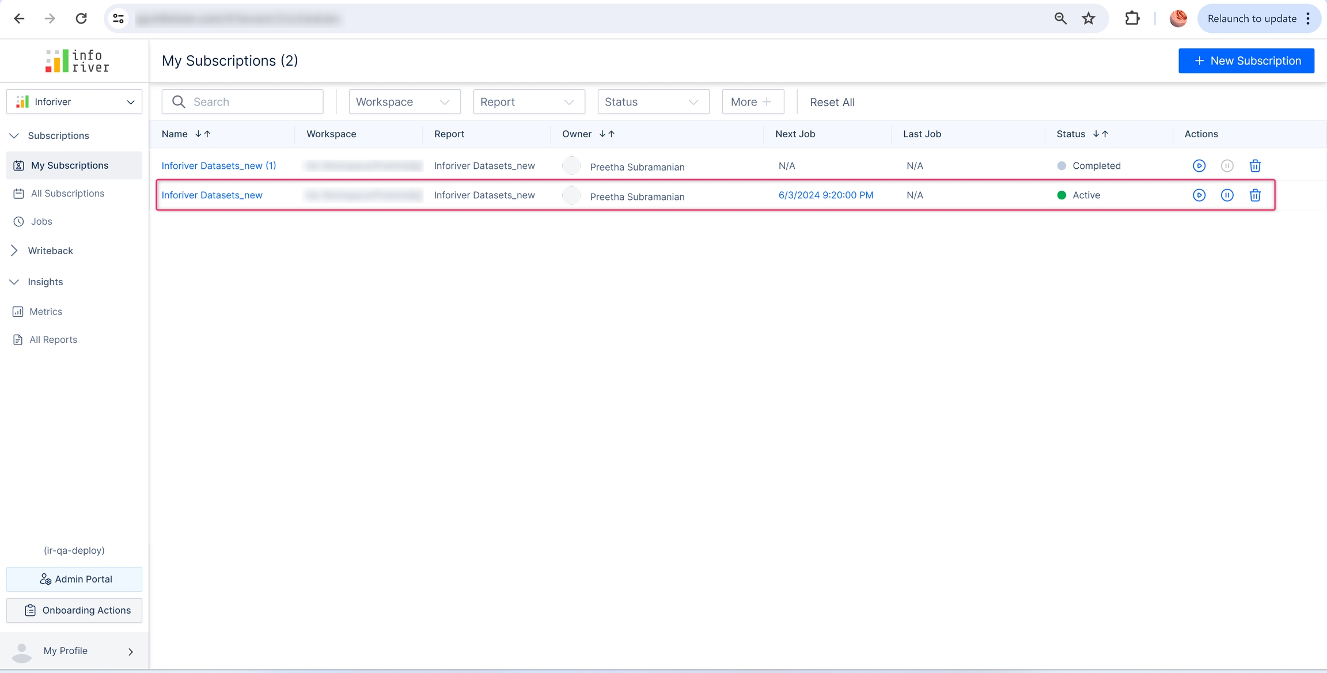
Task: Run the active Inforiver Datasets_new subscription now
Action: click(x=1199, y=195)
